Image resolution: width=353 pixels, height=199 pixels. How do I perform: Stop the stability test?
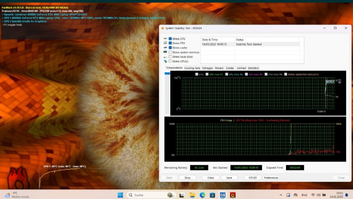pos(187,178)
